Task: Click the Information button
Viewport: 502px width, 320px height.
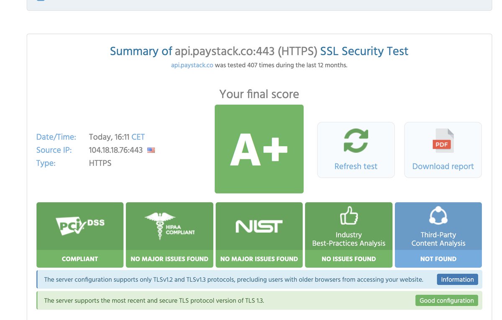Action: (457, 279)
